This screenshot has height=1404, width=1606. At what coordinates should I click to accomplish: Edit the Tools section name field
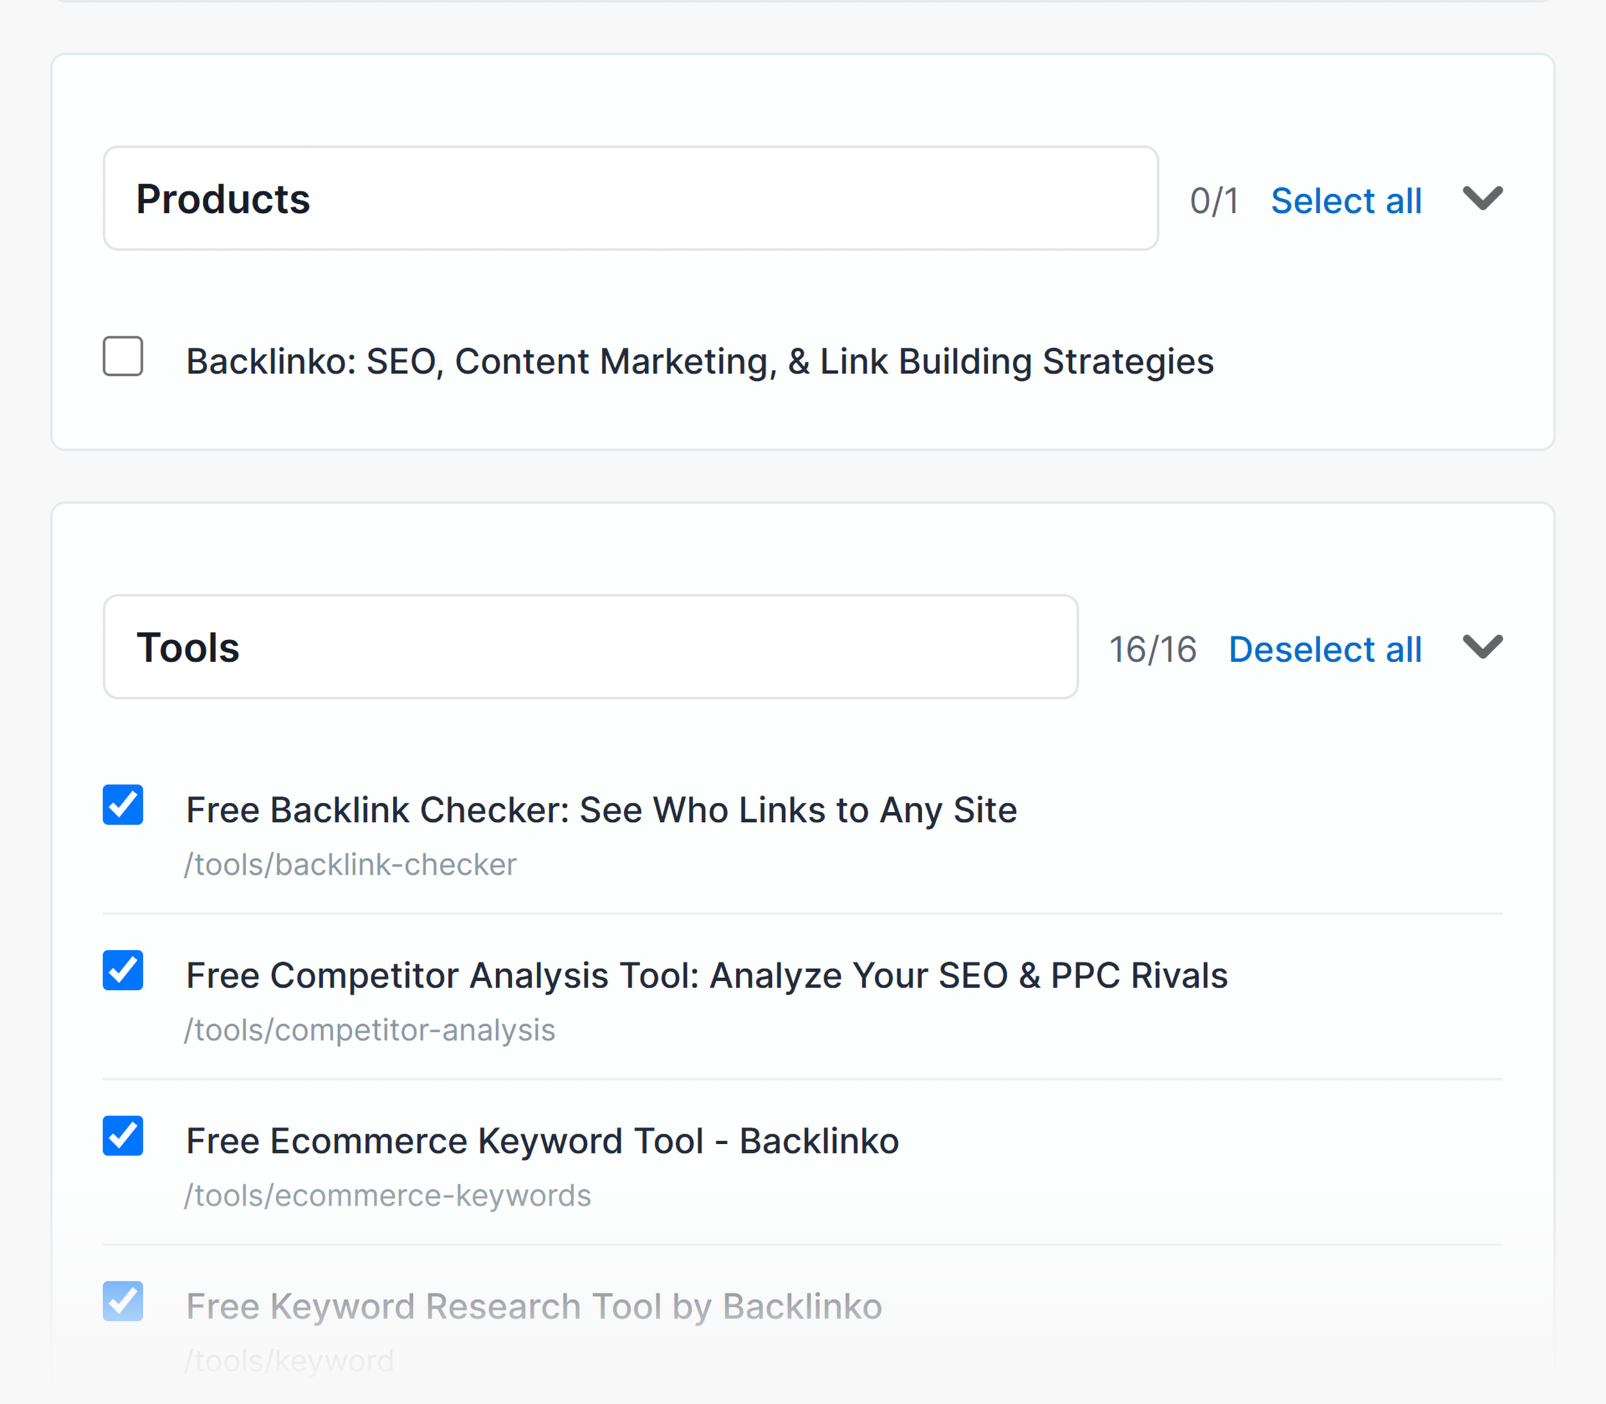point(591,647)
